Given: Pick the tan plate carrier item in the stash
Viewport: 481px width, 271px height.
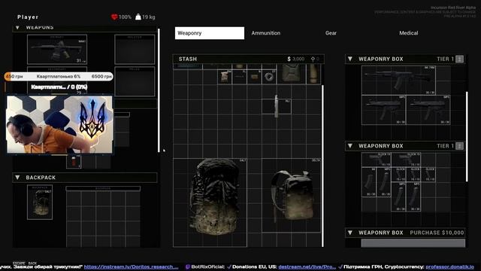Looking at the screenshot, I should point(225,77).
